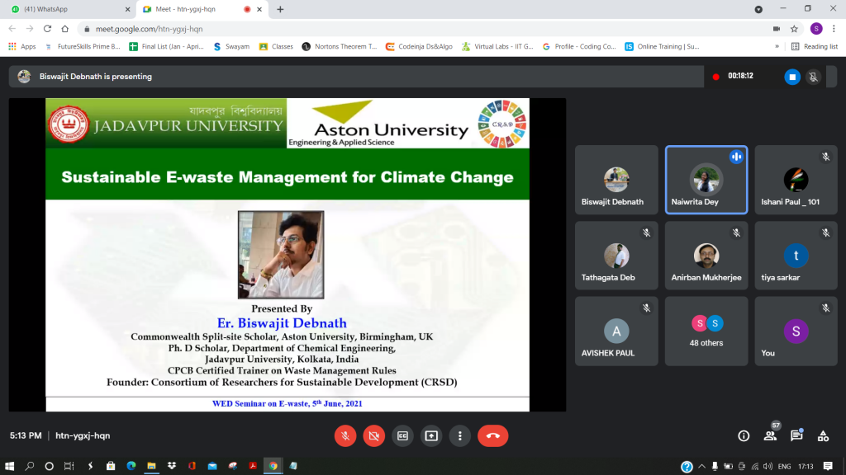Viewport: 846px width, 475px height.
Task: Close the WhatsApp tab
Action: 127,9
